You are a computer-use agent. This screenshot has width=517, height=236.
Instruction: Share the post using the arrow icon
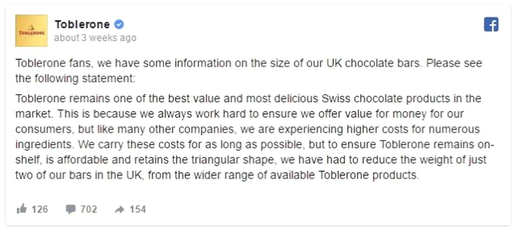(x=119, y=209)
